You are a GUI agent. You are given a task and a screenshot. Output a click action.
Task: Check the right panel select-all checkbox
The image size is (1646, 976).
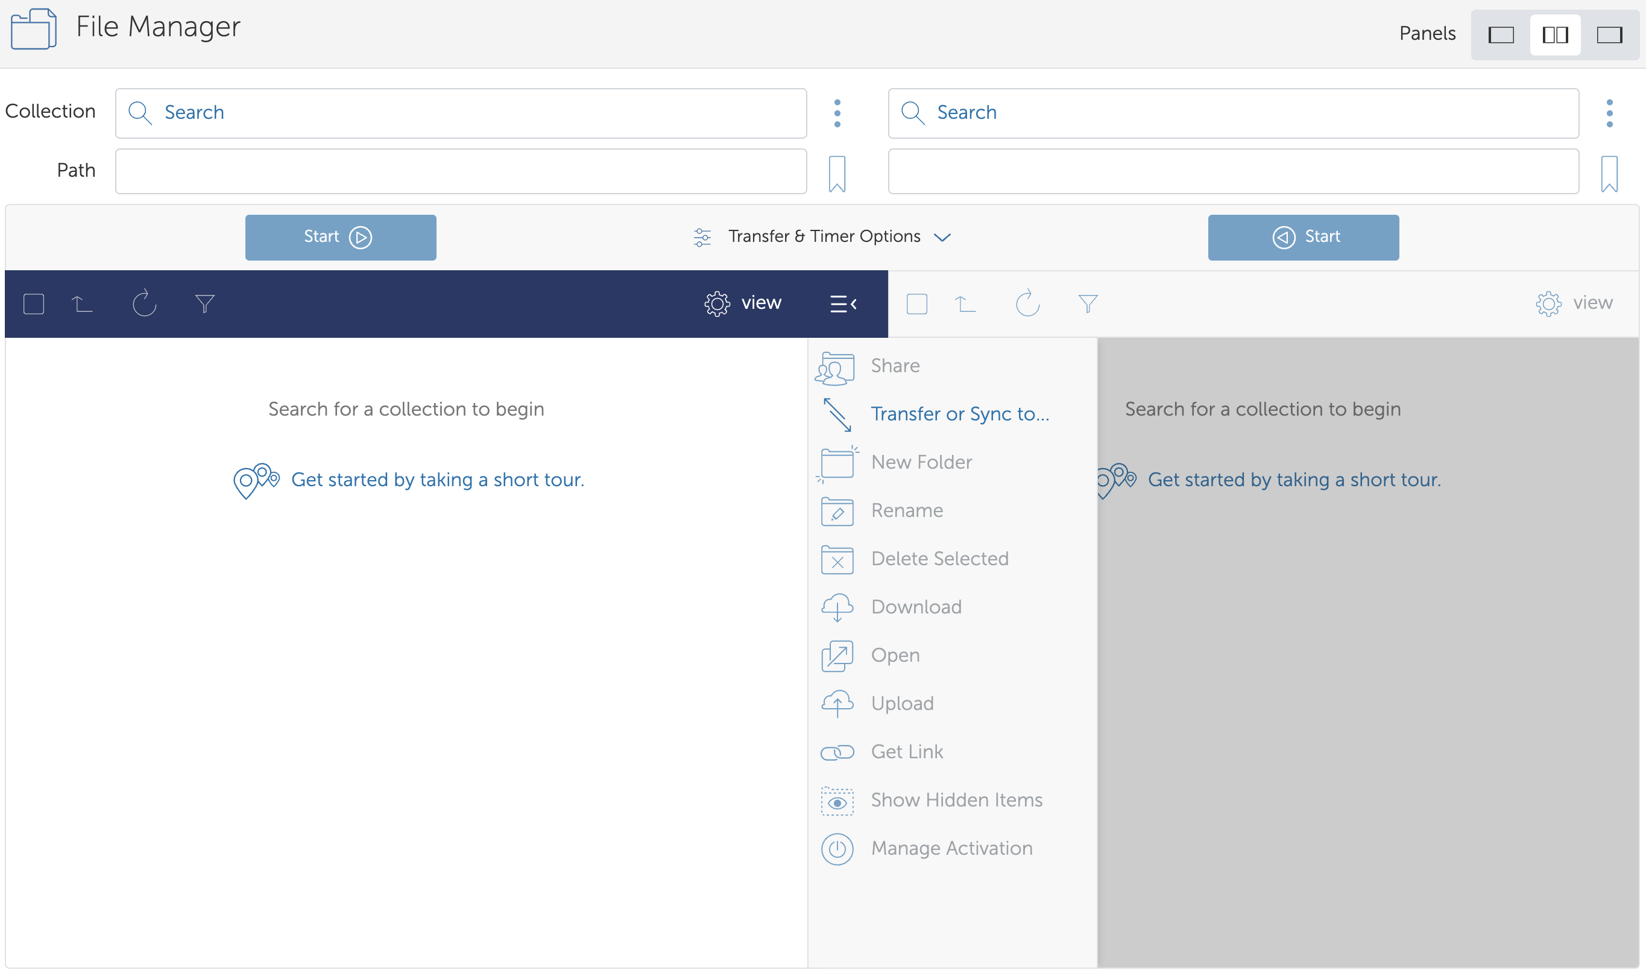click(916, 304)
